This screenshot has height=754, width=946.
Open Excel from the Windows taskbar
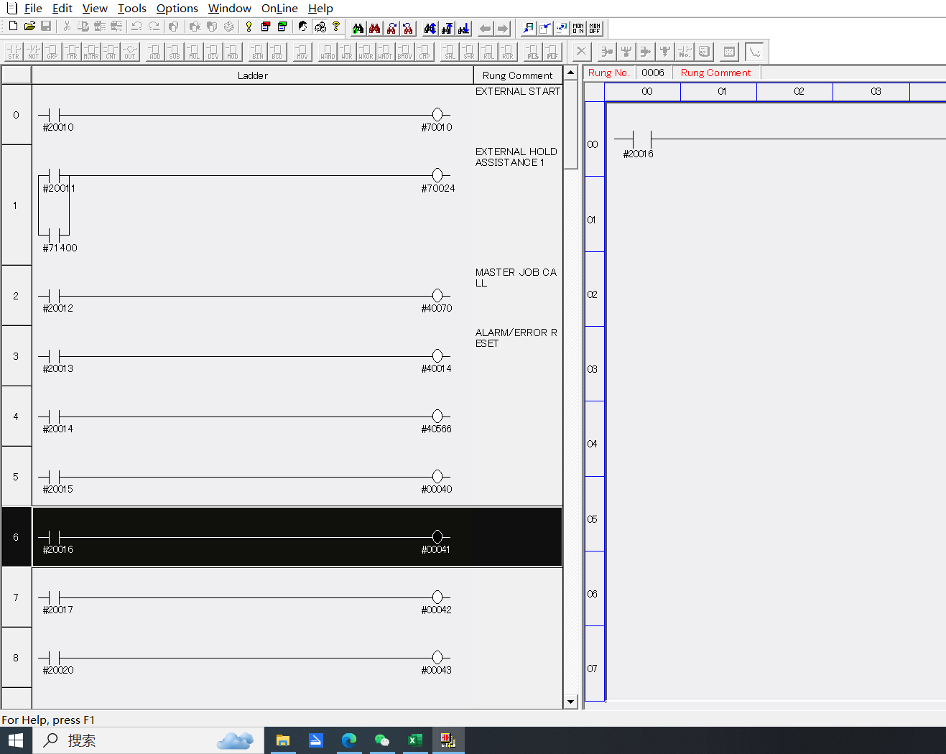click(414, 740)
